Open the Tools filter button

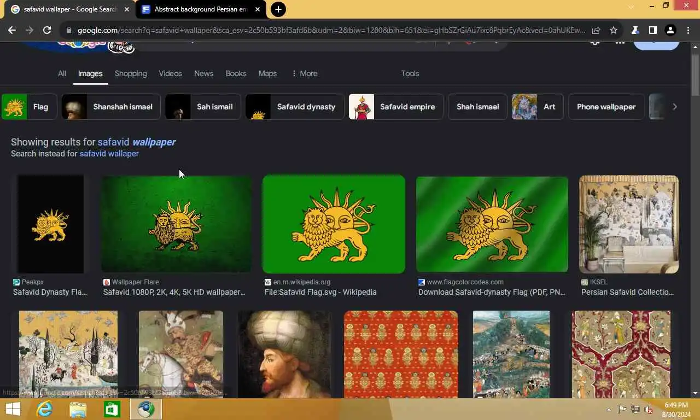410,73
